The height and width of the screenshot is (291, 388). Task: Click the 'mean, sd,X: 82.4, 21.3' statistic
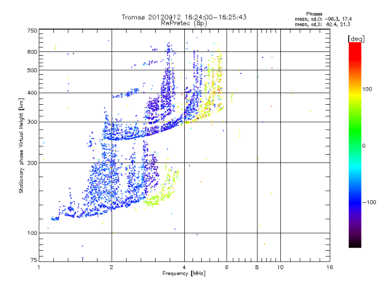(x=323, y=24)
